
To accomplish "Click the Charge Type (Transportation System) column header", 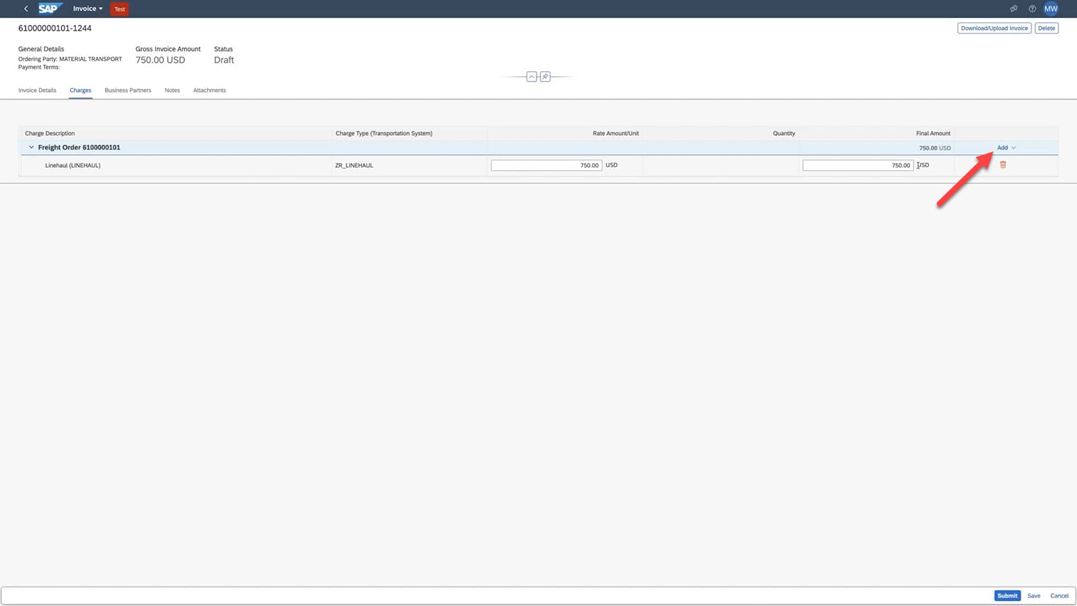I will tap(384, 134).
